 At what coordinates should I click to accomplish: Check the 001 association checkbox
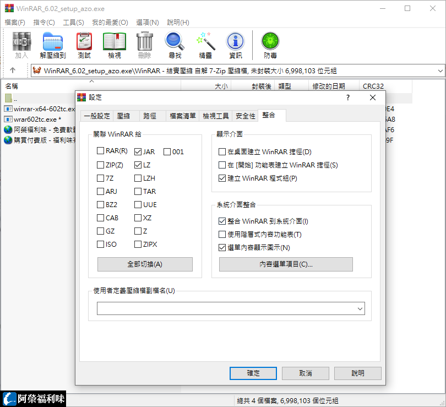(x=167, y=152)
